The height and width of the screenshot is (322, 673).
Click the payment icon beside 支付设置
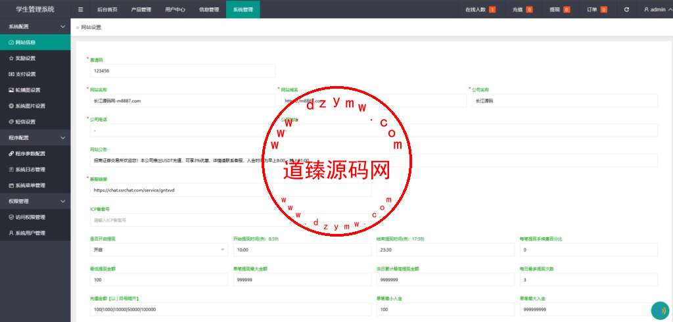[11, 74]
